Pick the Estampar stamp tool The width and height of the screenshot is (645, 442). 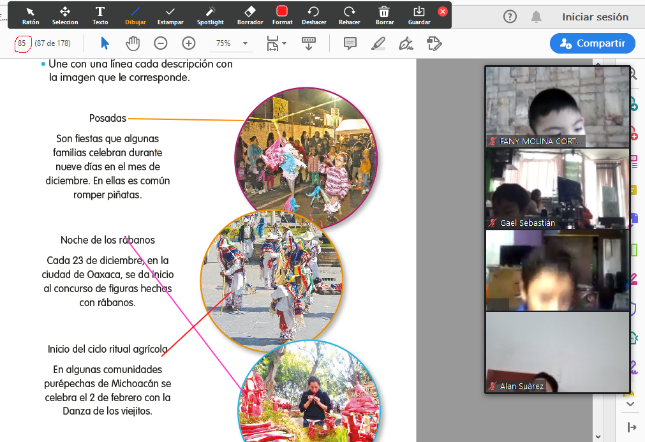170,15
